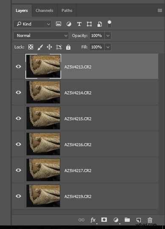Image resolution: width=165 pixels, height=229 pixels.
Task: Select layer name AZ5V4214.CR2
Action: 78,93
